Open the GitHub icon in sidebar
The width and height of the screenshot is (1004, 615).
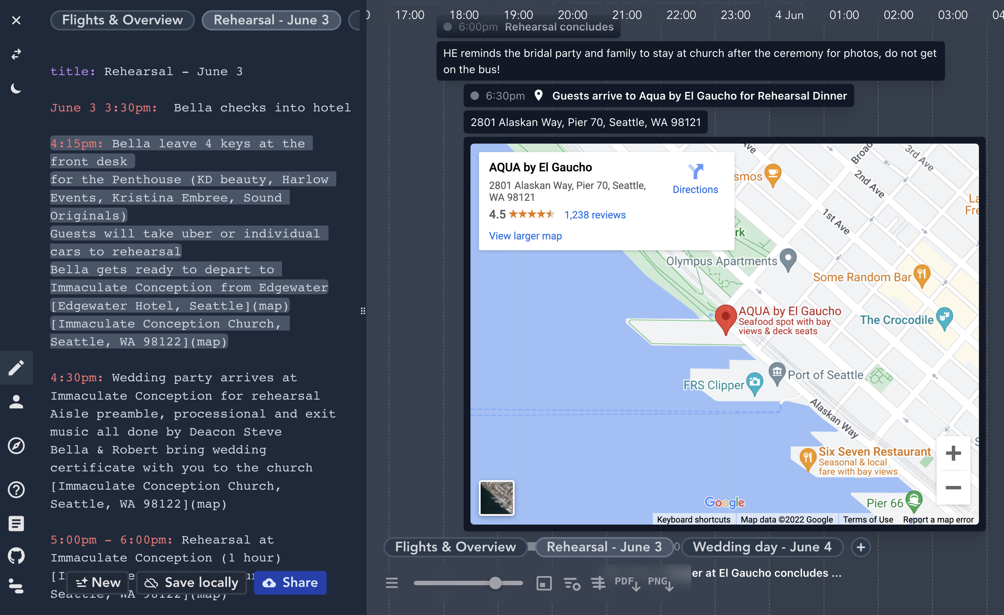[16, 556]
